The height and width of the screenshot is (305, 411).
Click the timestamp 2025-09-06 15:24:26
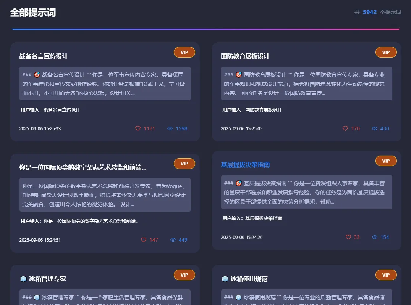[x=241, y=237]
